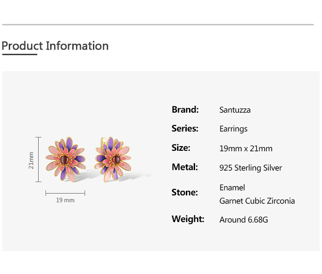Click the Earrings series value
The image size is (322, 274).
(233, 129)
